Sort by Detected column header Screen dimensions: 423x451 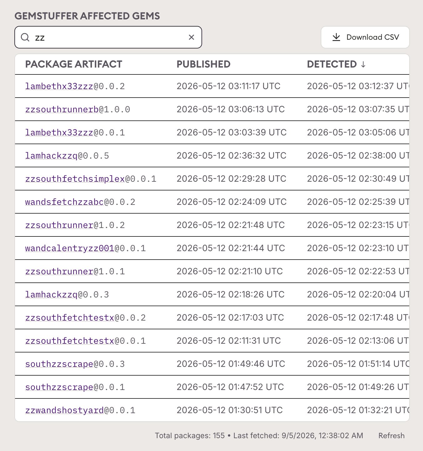[x=332, y=64]
